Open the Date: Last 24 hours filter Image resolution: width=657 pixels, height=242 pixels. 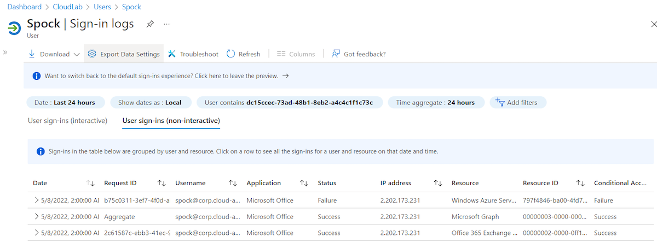(65, 103)
